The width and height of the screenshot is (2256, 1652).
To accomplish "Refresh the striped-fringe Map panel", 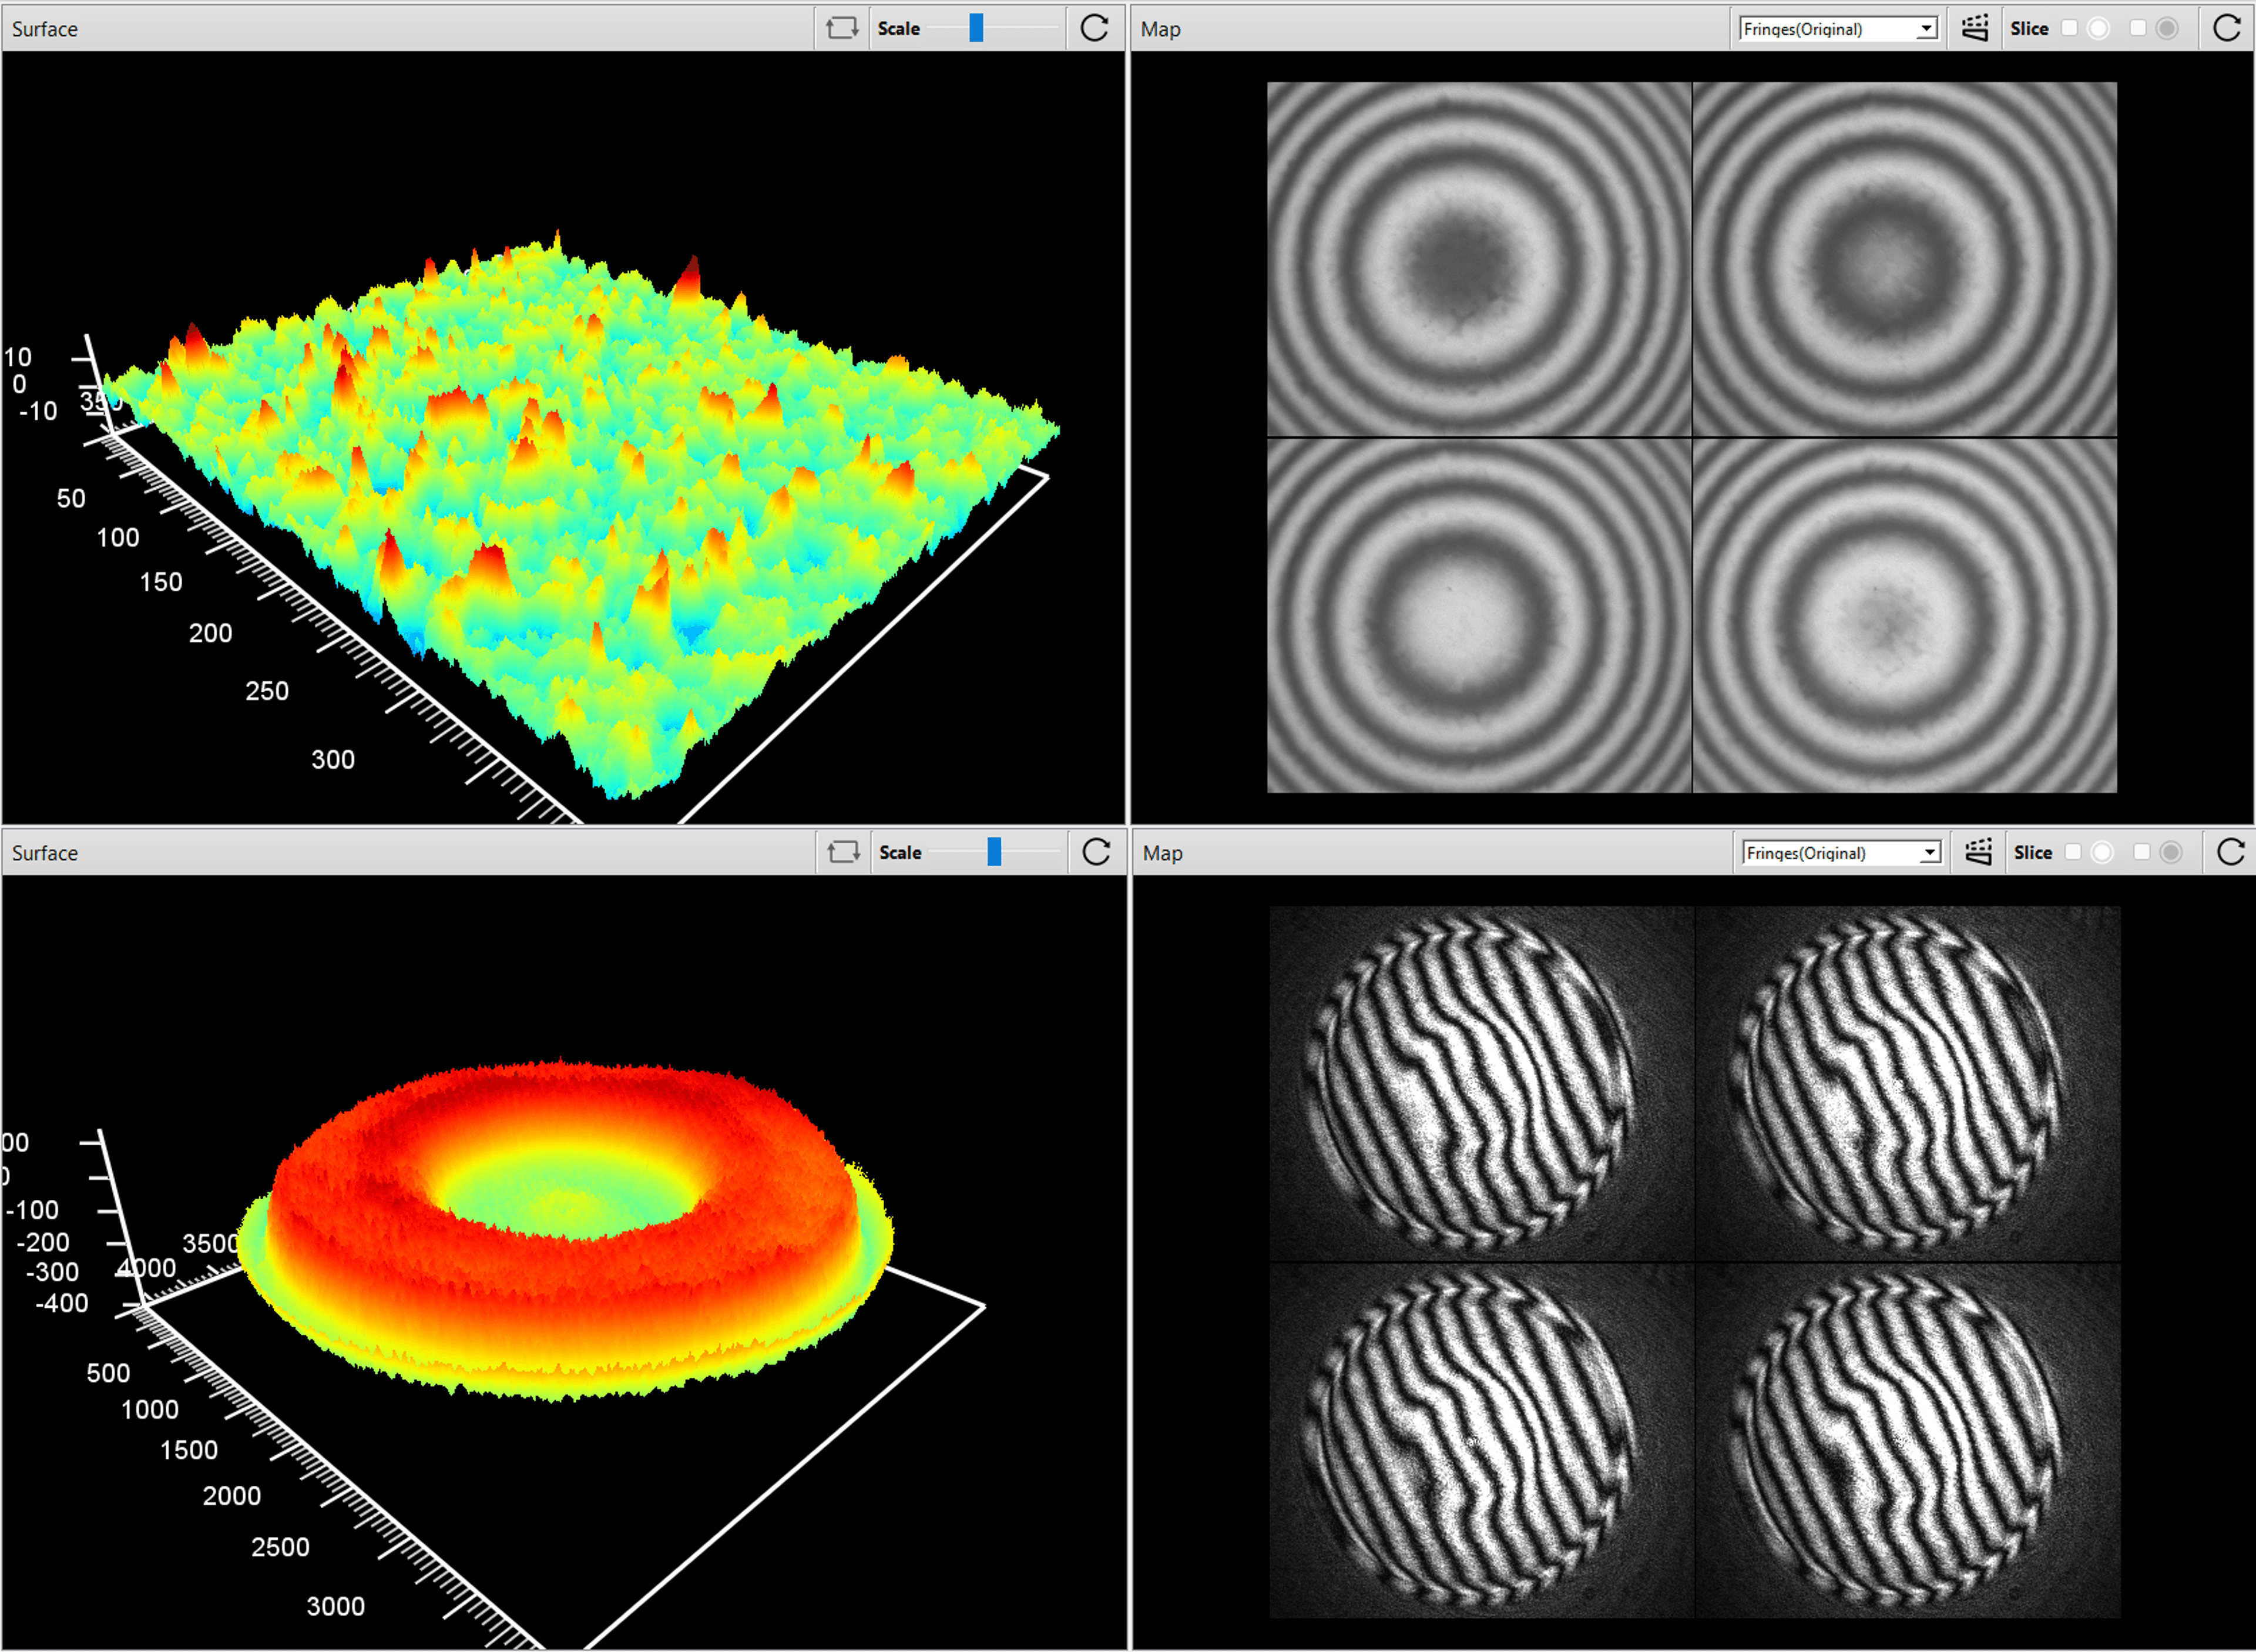I will point(2230,852).
